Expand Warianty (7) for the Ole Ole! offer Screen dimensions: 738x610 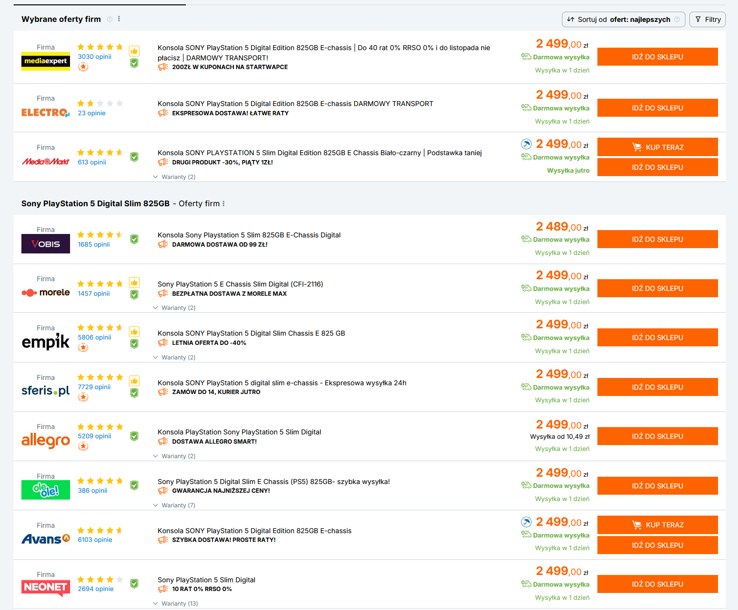click(x=174, y=505)
